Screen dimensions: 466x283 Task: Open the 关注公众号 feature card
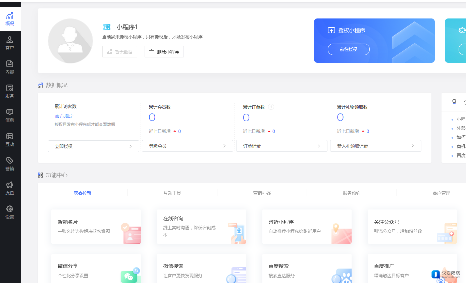[x=412, y=227]
